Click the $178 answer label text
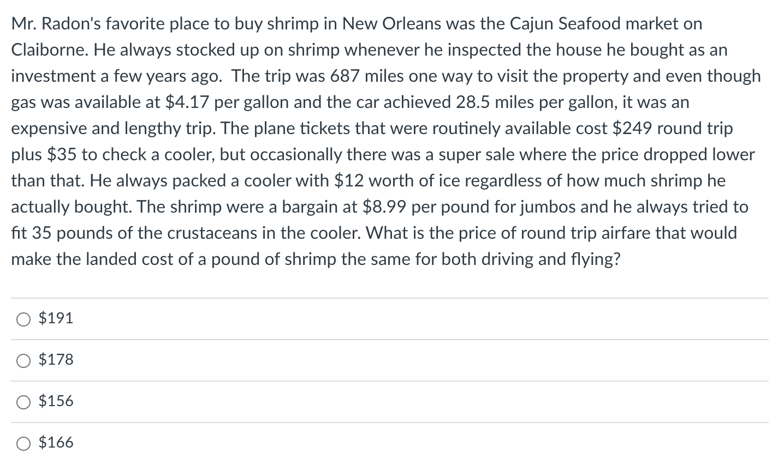 click(56, 360)
